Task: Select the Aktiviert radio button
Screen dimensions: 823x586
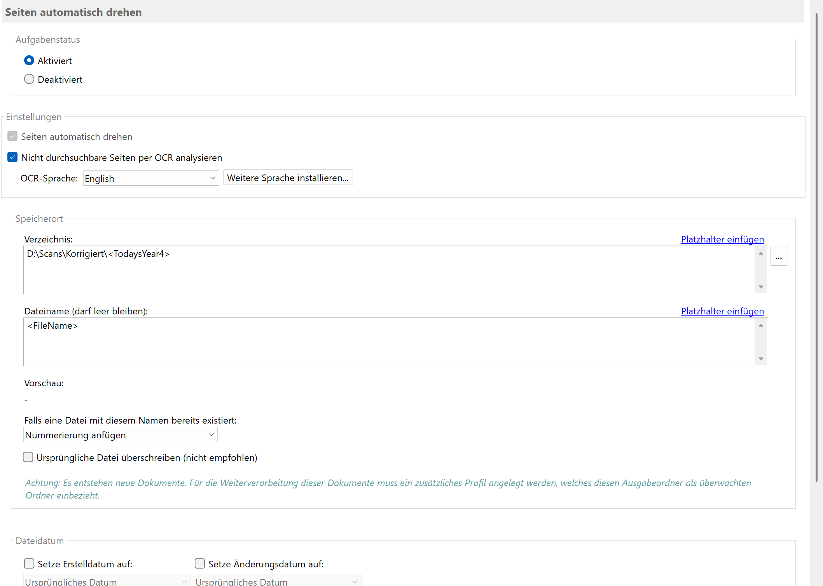Action: 29,61
